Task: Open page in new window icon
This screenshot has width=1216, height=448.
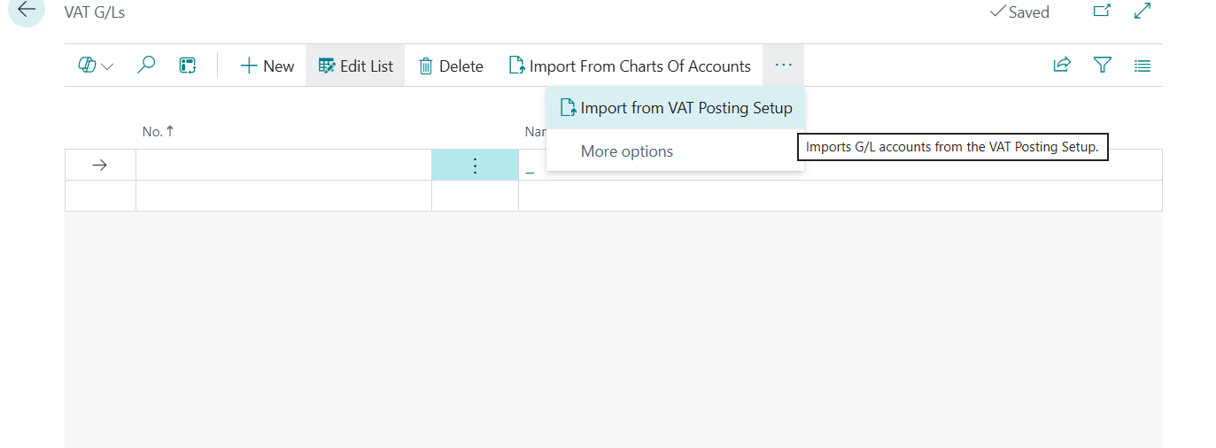Action: (x=1102, y=12)
